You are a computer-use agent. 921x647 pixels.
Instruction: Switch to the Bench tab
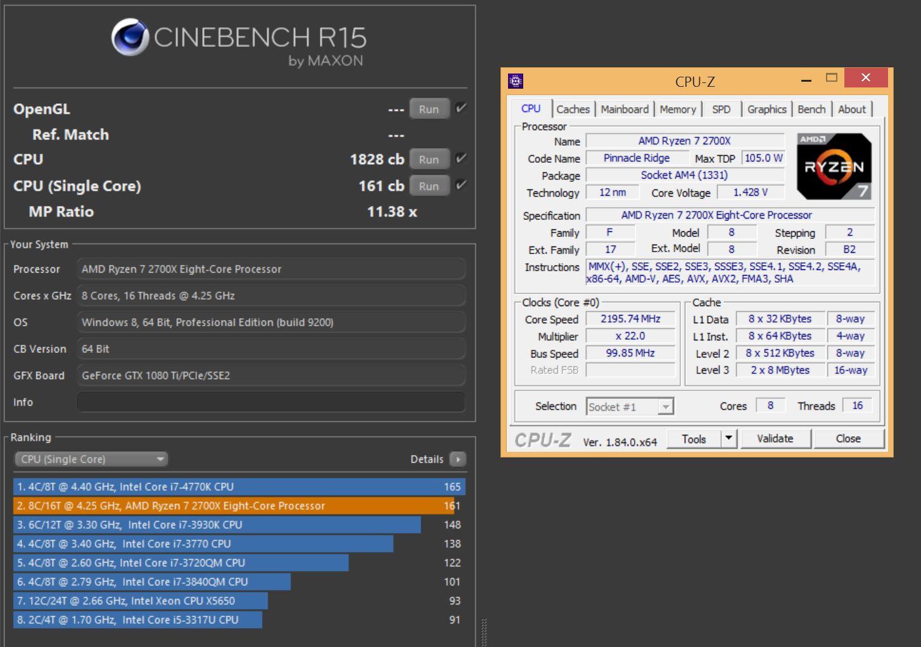(811, 109)
